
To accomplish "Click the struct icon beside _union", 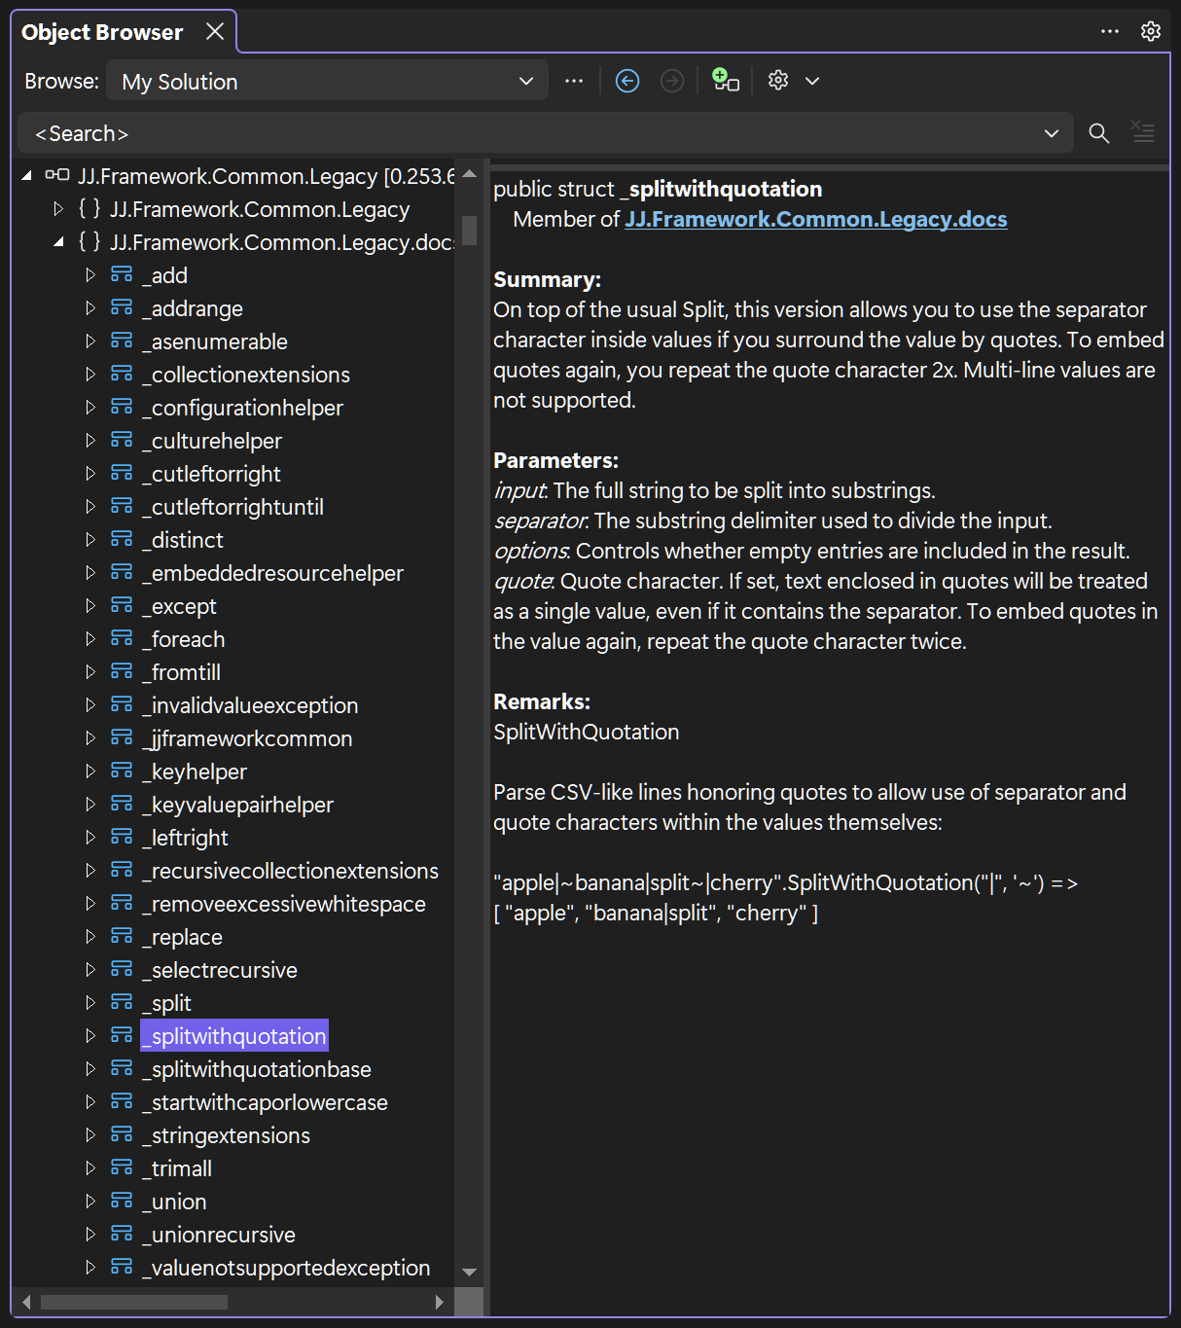I will 122,1202.
